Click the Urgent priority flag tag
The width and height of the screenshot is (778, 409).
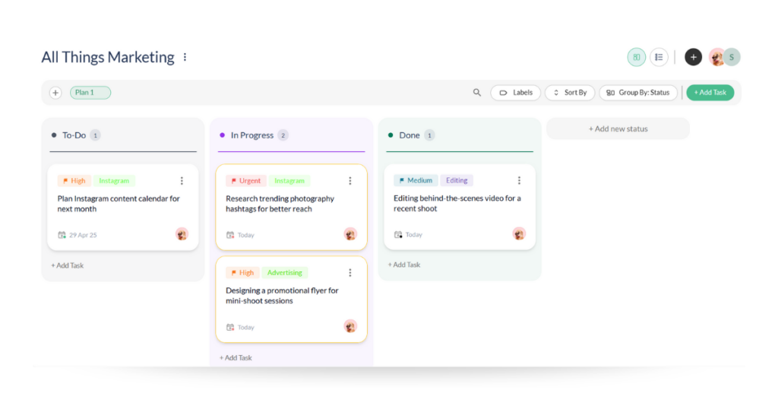246,181
